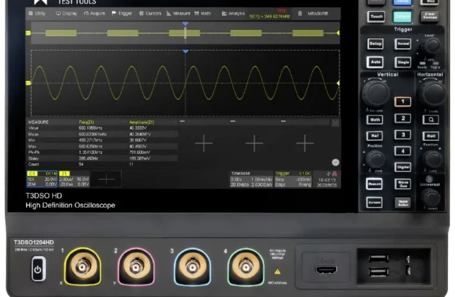Click the channel 2 pink BNC connector

[x=136, y=267]
